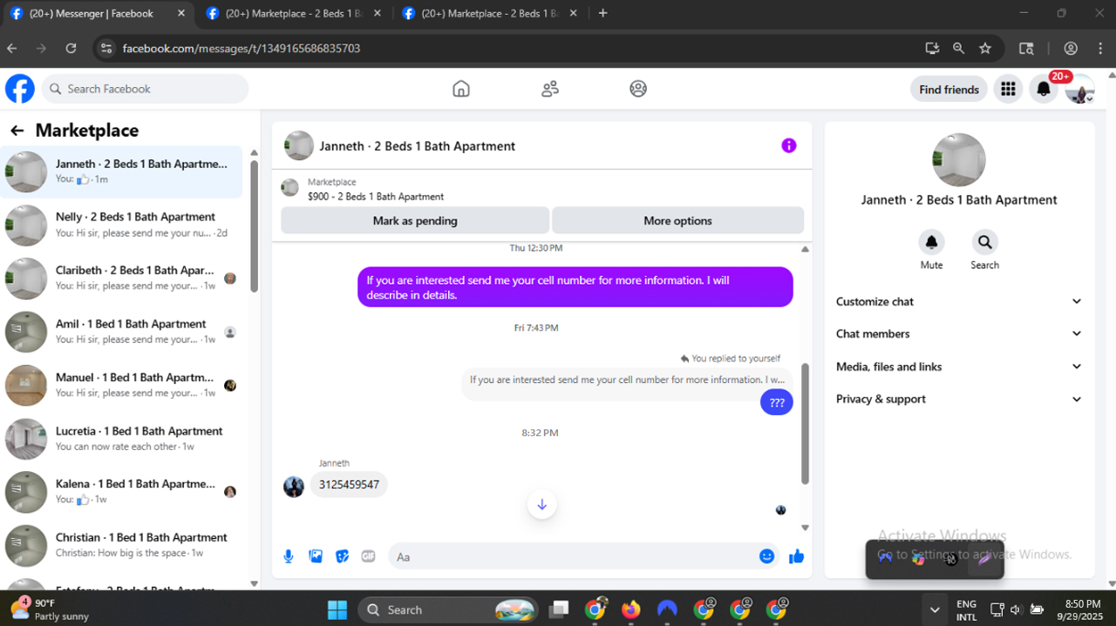Open $900 - 2 Beds 1 Bath Apartment listing
Screen dimensions: 1116x626
coord(376,197)
